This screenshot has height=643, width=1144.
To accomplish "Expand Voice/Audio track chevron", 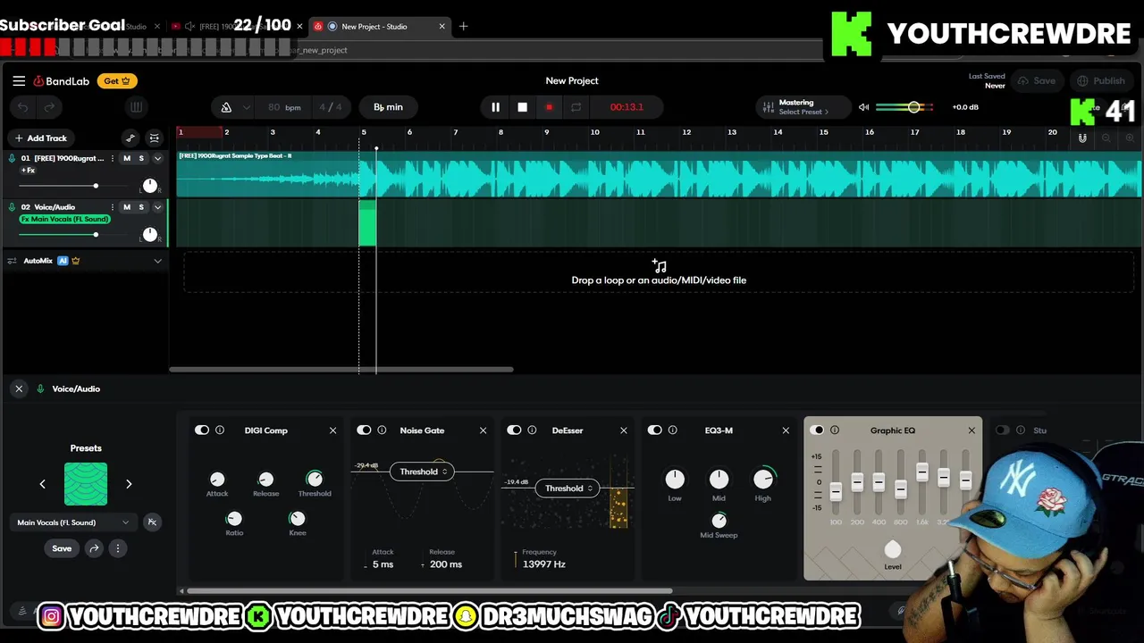I will [x=157, y=207].
